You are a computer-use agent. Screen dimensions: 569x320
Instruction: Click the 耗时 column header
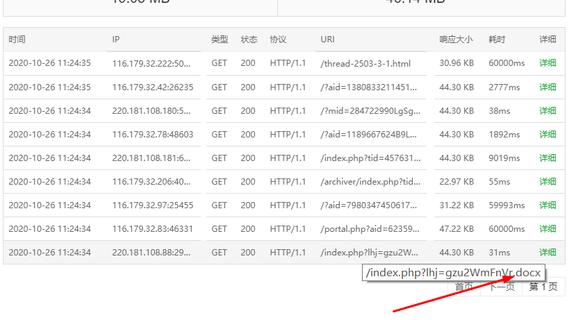pos(497,39)
